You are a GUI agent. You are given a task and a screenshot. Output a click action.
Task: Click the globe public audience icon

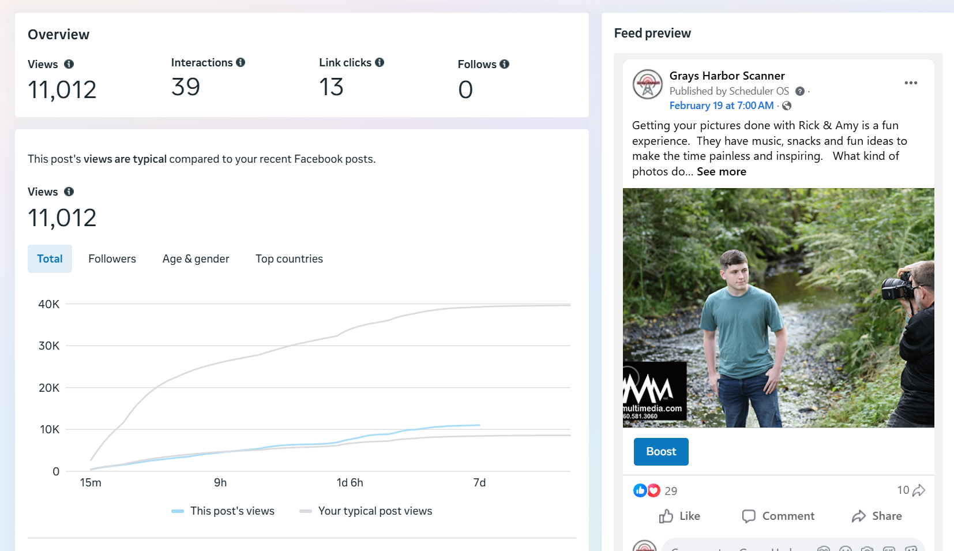pos(787,106)
